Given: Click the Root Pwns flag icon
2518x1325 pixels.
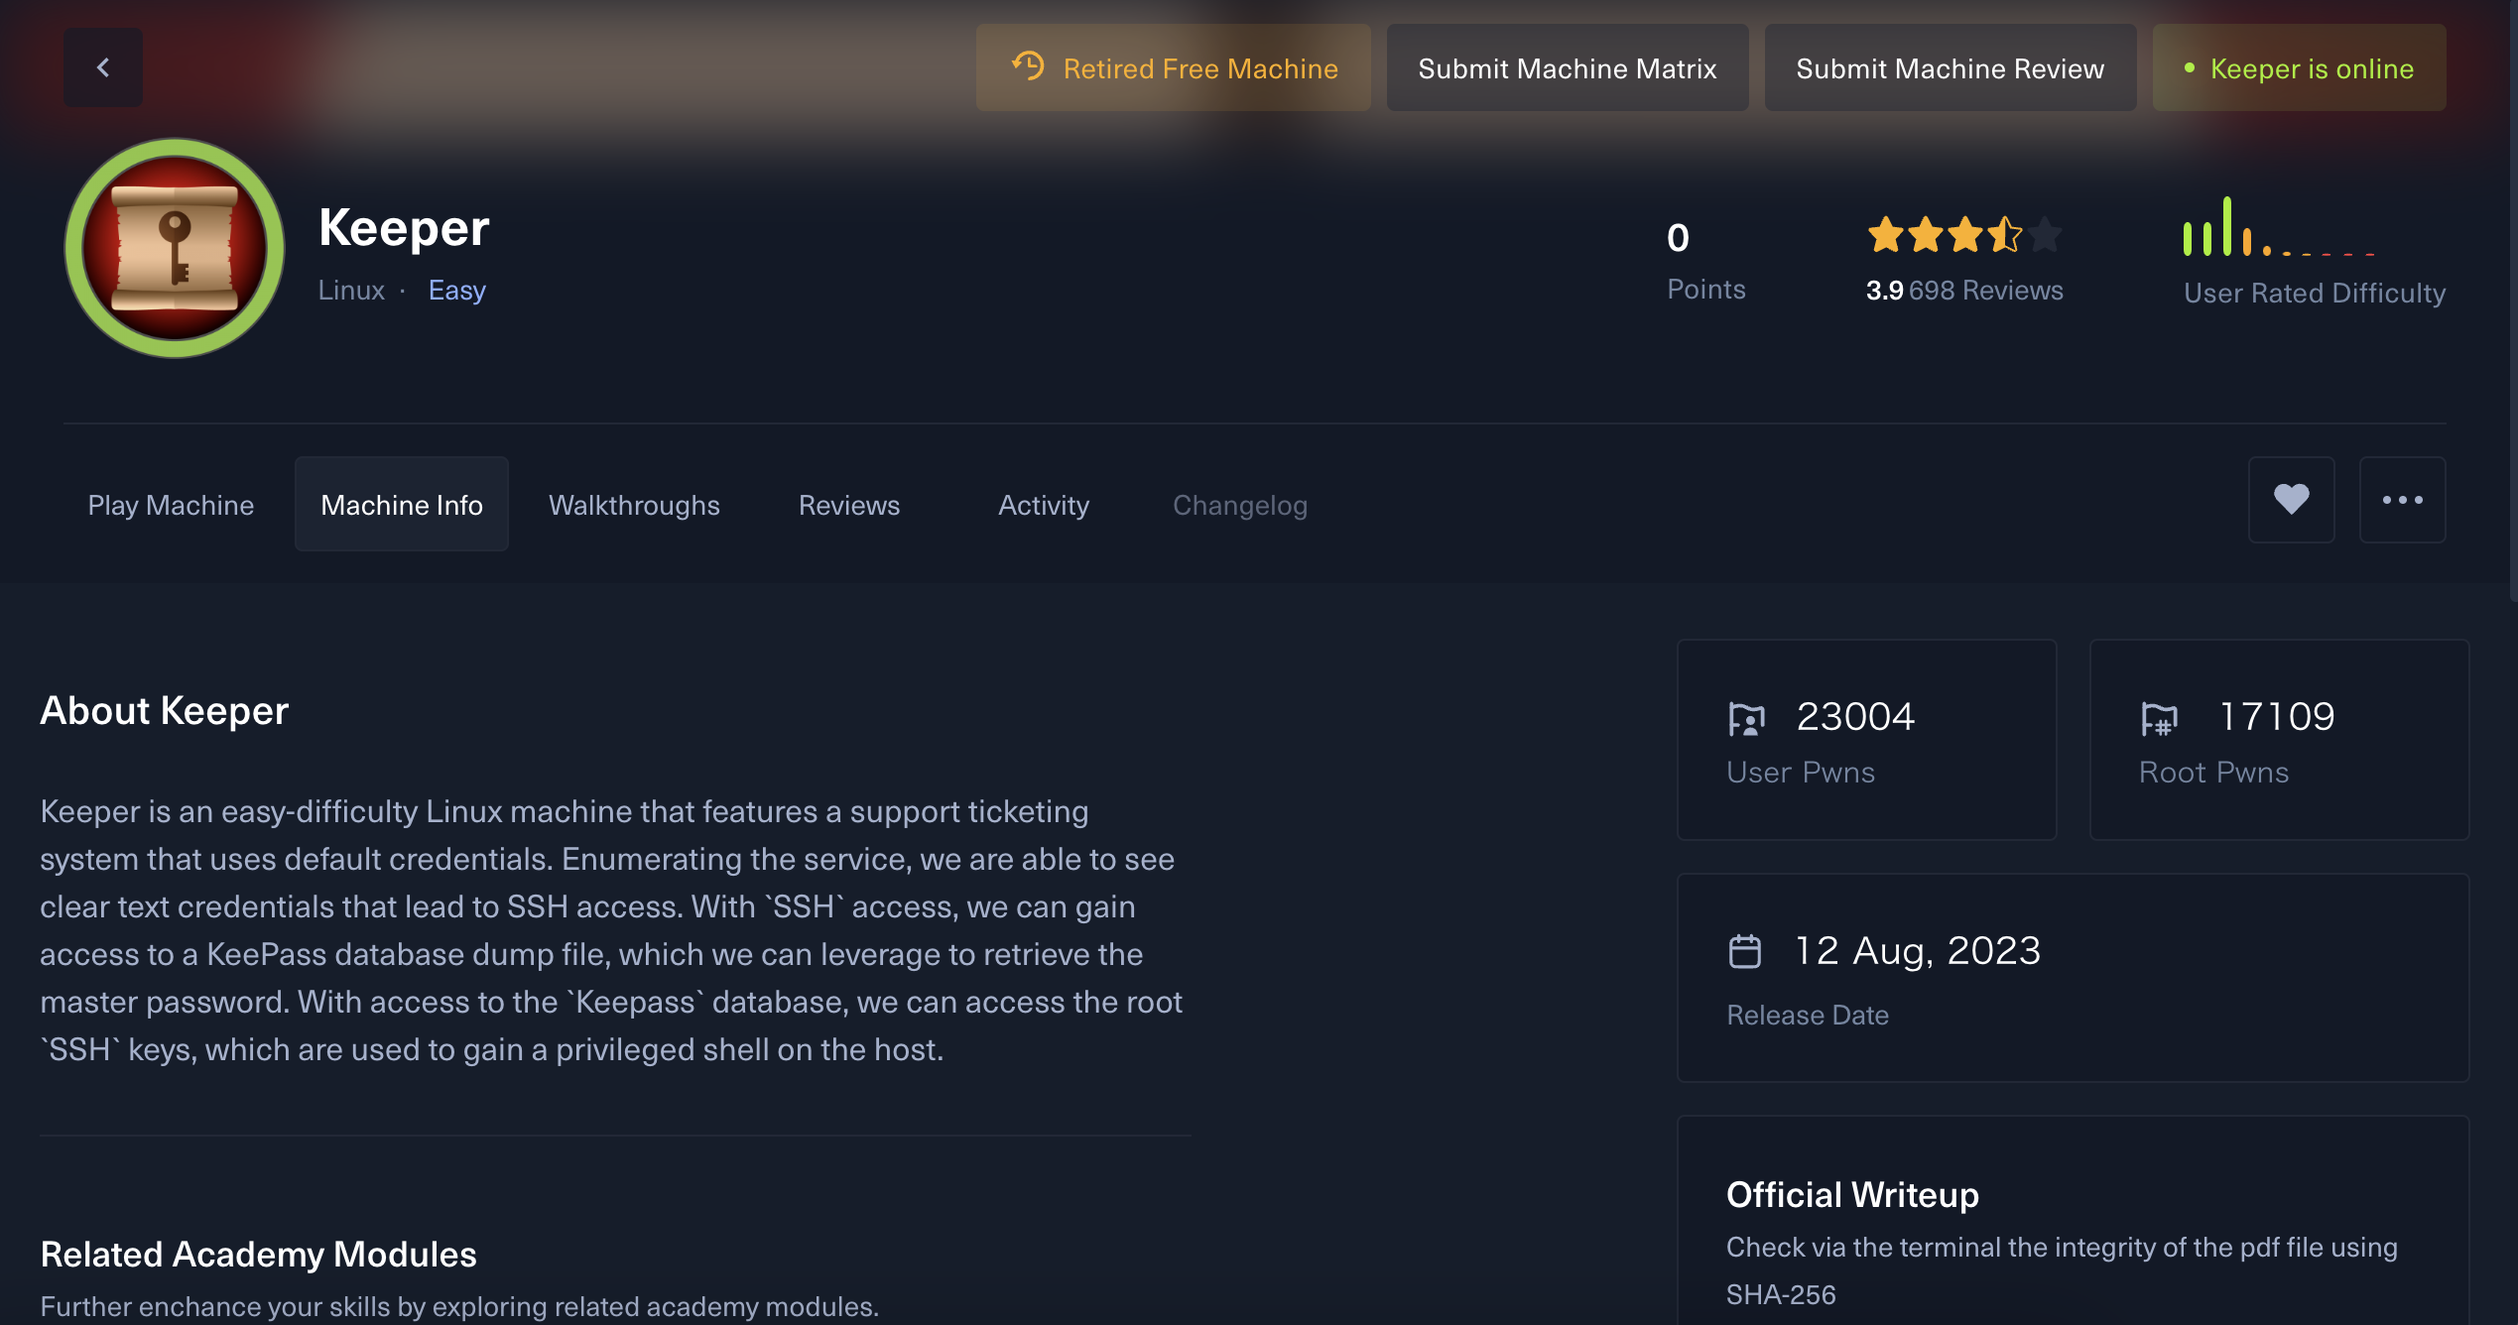Looking at the screenshot, I should pos(2160,717).
